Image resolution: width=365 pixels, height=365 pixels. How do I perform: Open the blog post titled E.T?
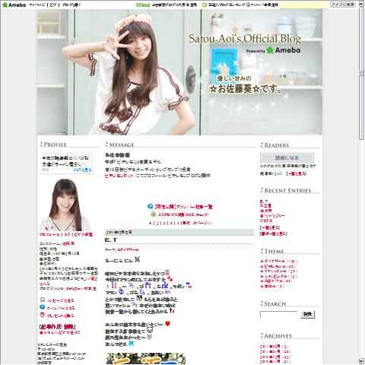coord(111,240)
